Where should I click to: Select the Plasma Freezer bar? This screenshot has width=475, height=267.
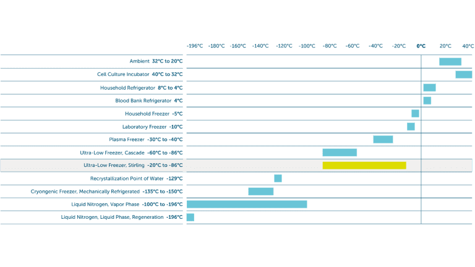point(383,140)
